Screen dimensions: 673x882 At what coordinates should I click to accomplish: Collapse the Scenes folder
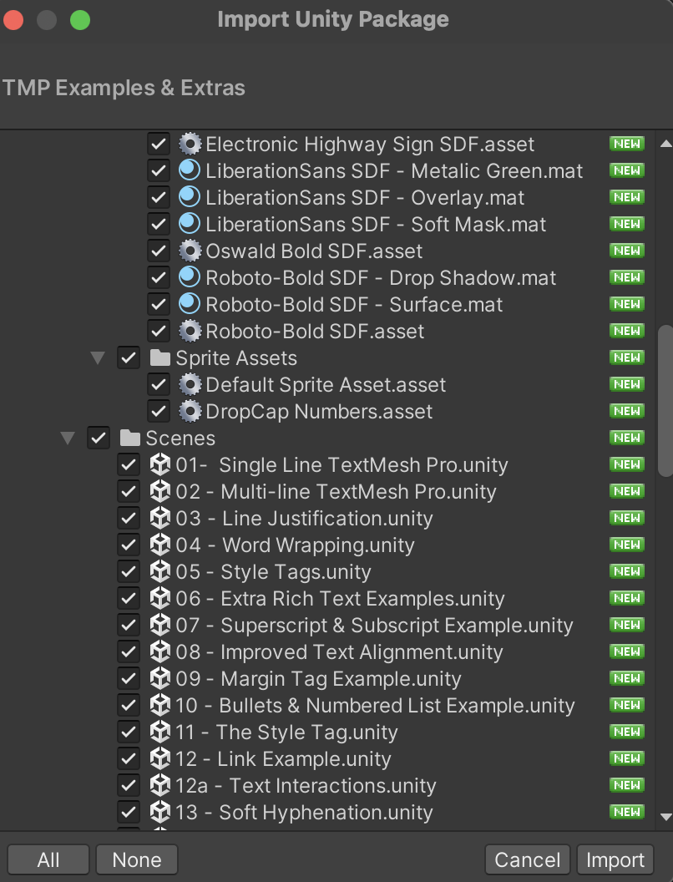point(68,438)
